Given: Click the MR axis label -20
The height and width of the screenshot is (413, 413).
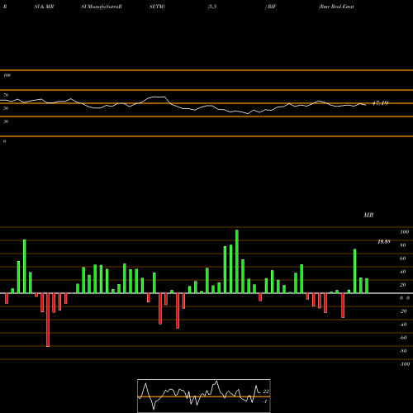Looking at the screenshot, I should pyautogui.click(x=403, y=311).
